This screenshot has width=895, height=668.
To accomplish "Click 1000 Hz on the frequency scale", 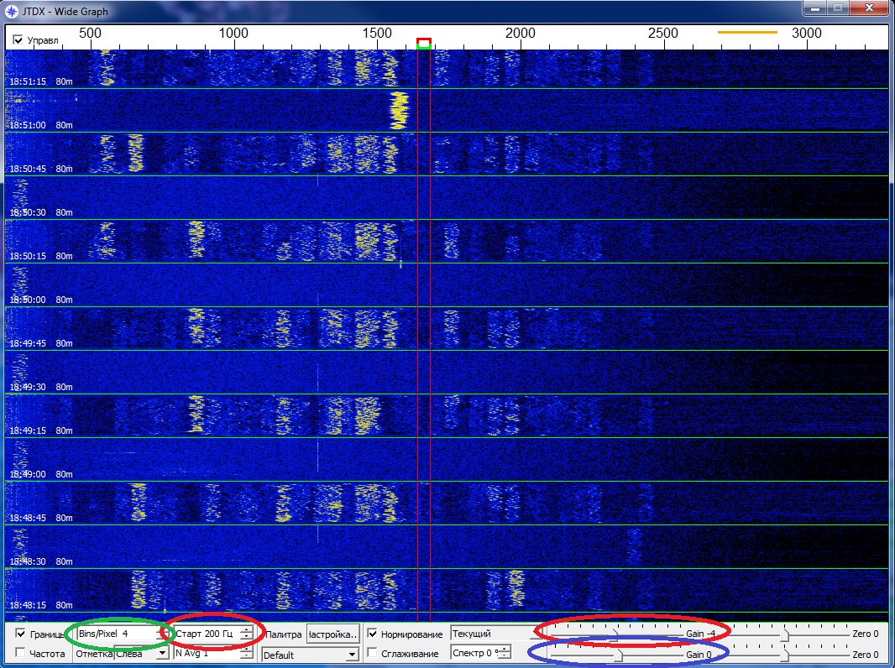I will 233,33.
